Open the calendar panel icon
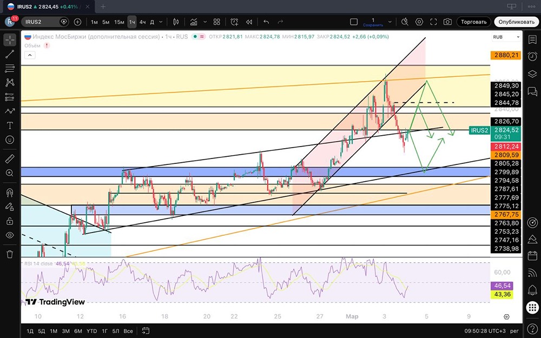Viewport: 541px width, 338px height. tap(532, 256)
